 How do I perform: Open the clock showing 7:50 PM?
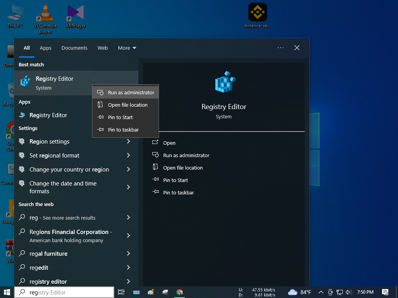coord(365,292)
